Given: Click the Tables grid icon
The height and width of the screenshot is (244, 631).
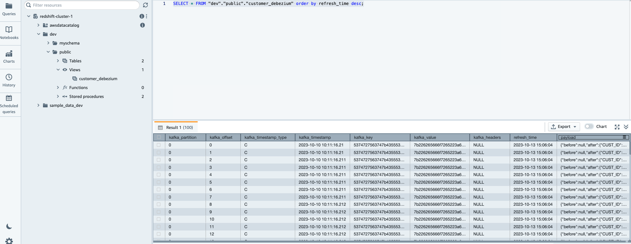Looking at the screenshot, I should tap(65, 61).
